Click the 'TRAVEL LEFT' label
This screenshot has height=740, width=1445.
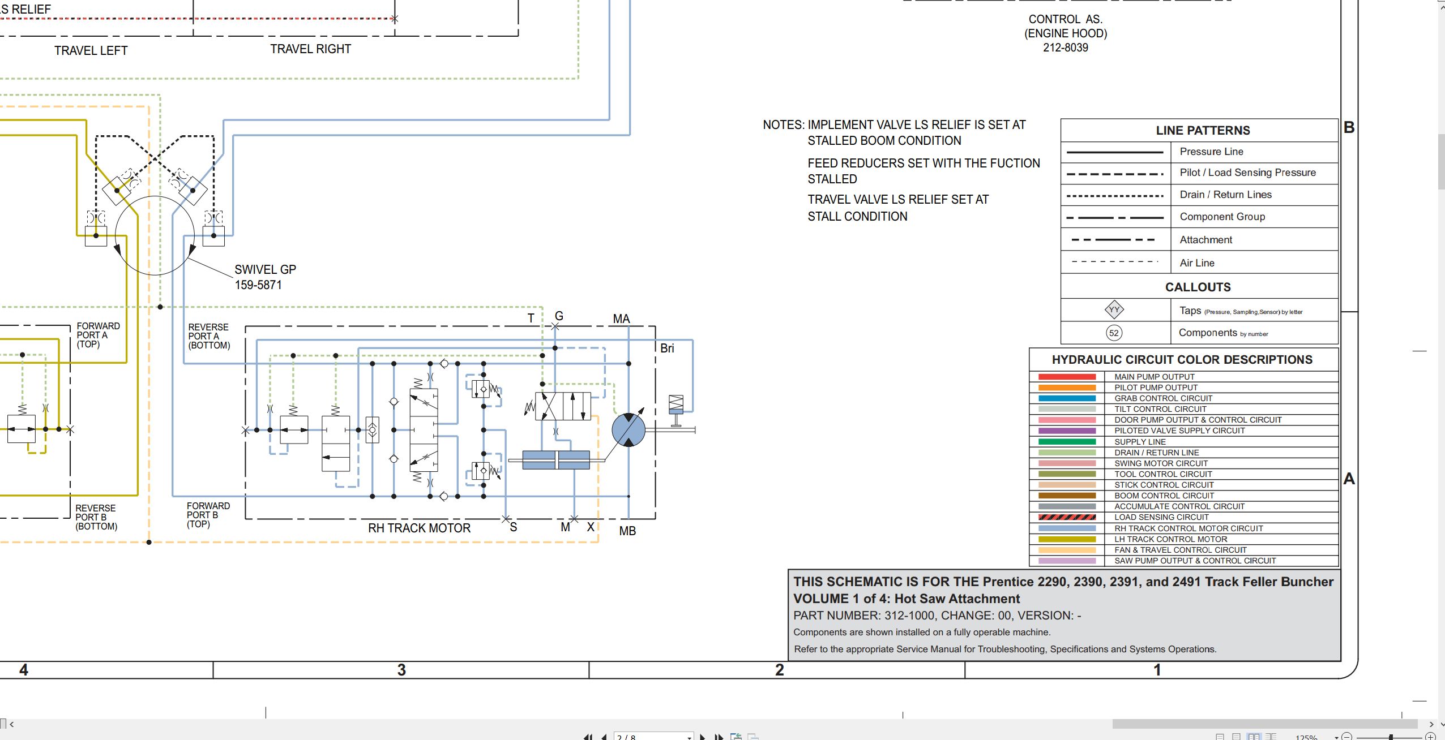pyautogui.click(x=91, y=51)
